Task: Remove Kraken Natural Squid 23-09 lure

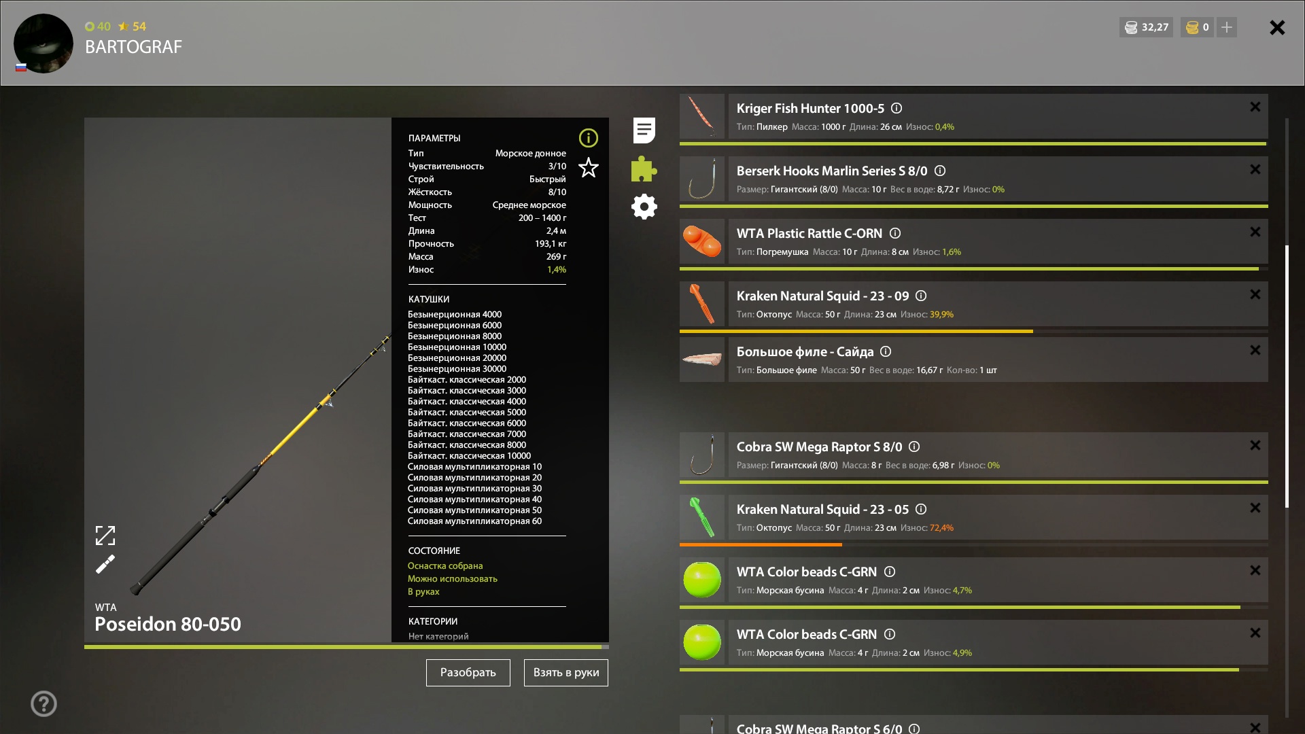Action: point(1255,294)
